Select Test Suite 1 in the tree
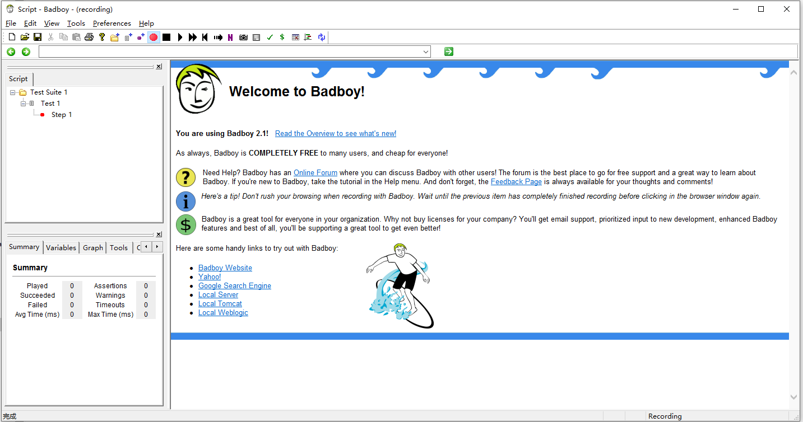The width and height of the screenshot is (803, 422). tap(49, 92)
